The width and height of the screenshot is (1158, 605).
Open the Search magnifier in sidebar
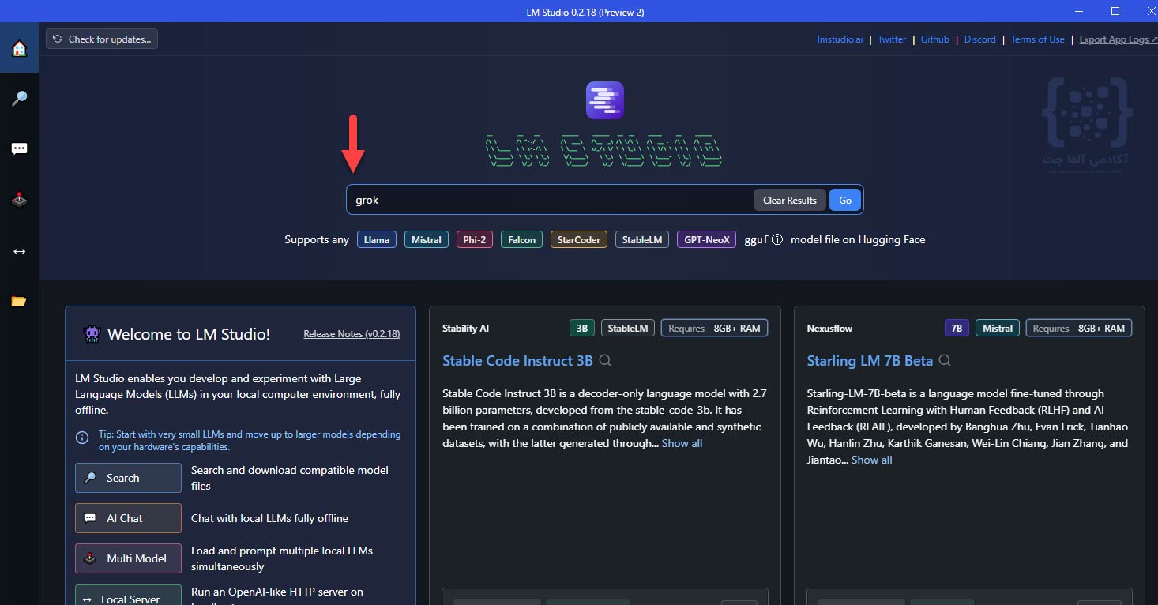pos(19,99)
